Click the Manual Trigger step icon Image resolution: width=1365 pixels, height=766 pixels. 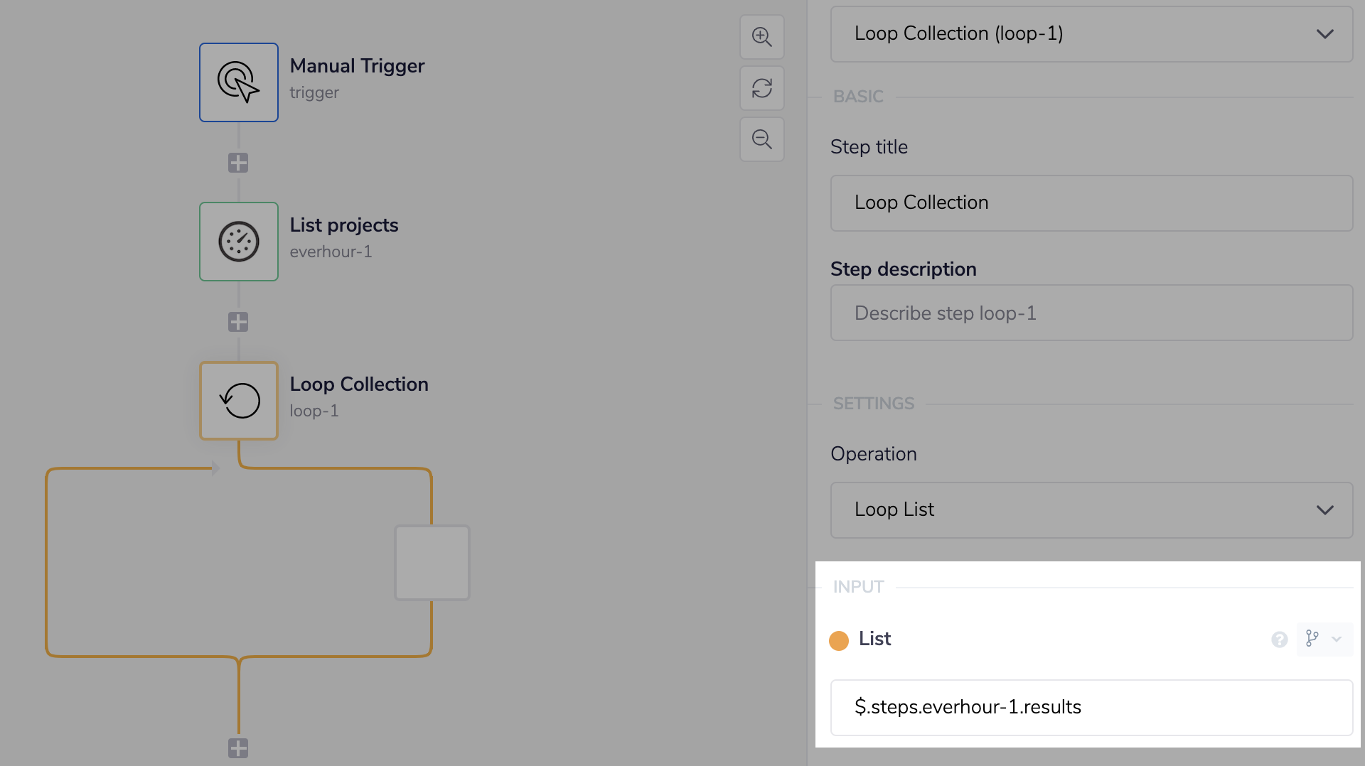[x=238, y=82]
